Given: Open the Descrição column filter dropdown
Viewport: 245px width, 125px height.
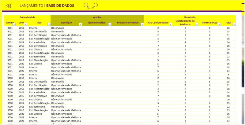Looking at the screenshot, I should coord(81,24).
